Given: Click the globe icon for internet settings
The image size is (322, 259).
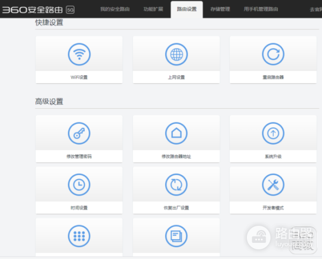Looking at the screenshot, I should 177,54.
